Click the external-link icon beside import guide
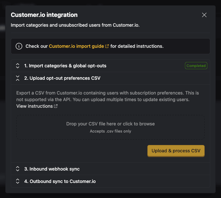 tap(107, 46)
